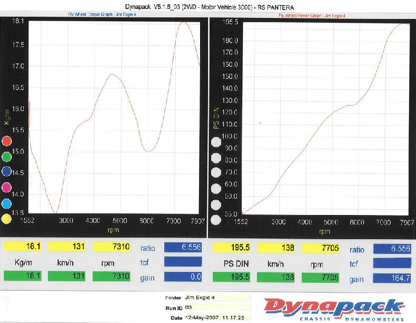Select the gain field showing 164.7
The height and width of the screenshot is (323, 416).
392,277
